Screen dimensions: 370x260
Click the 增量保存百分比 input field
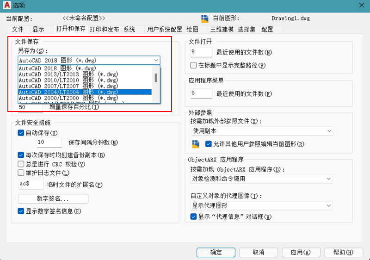(30, 107)
